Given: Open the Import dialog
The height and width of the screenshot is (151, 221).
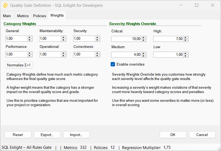Looking at the screenshot, I should (76, 135).
